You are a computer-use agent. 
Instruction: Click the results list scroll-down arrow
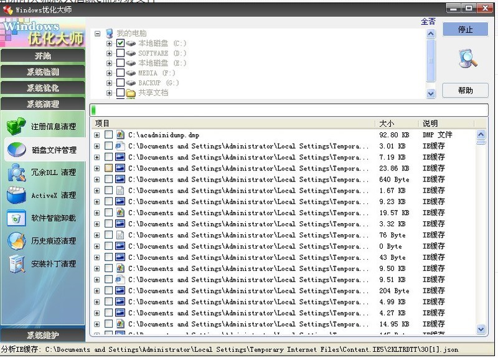481,329
